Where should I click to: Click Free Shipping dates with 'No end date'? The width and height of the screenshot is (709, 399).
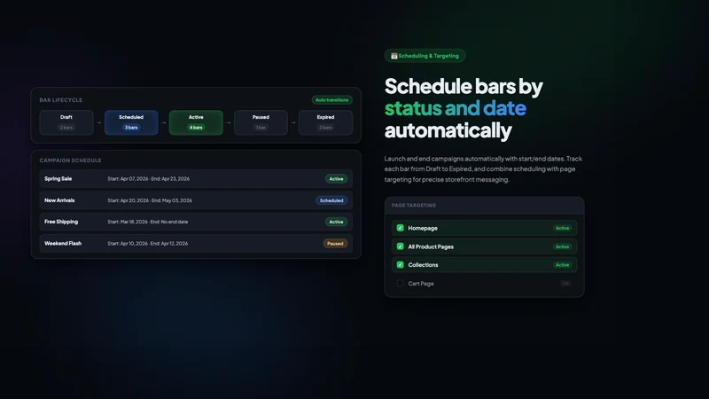coord(147,222)
